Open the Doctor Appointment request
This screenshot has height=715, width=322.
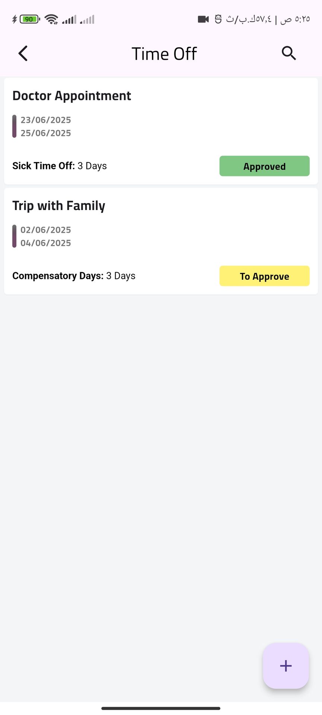[x=72, y=96]
